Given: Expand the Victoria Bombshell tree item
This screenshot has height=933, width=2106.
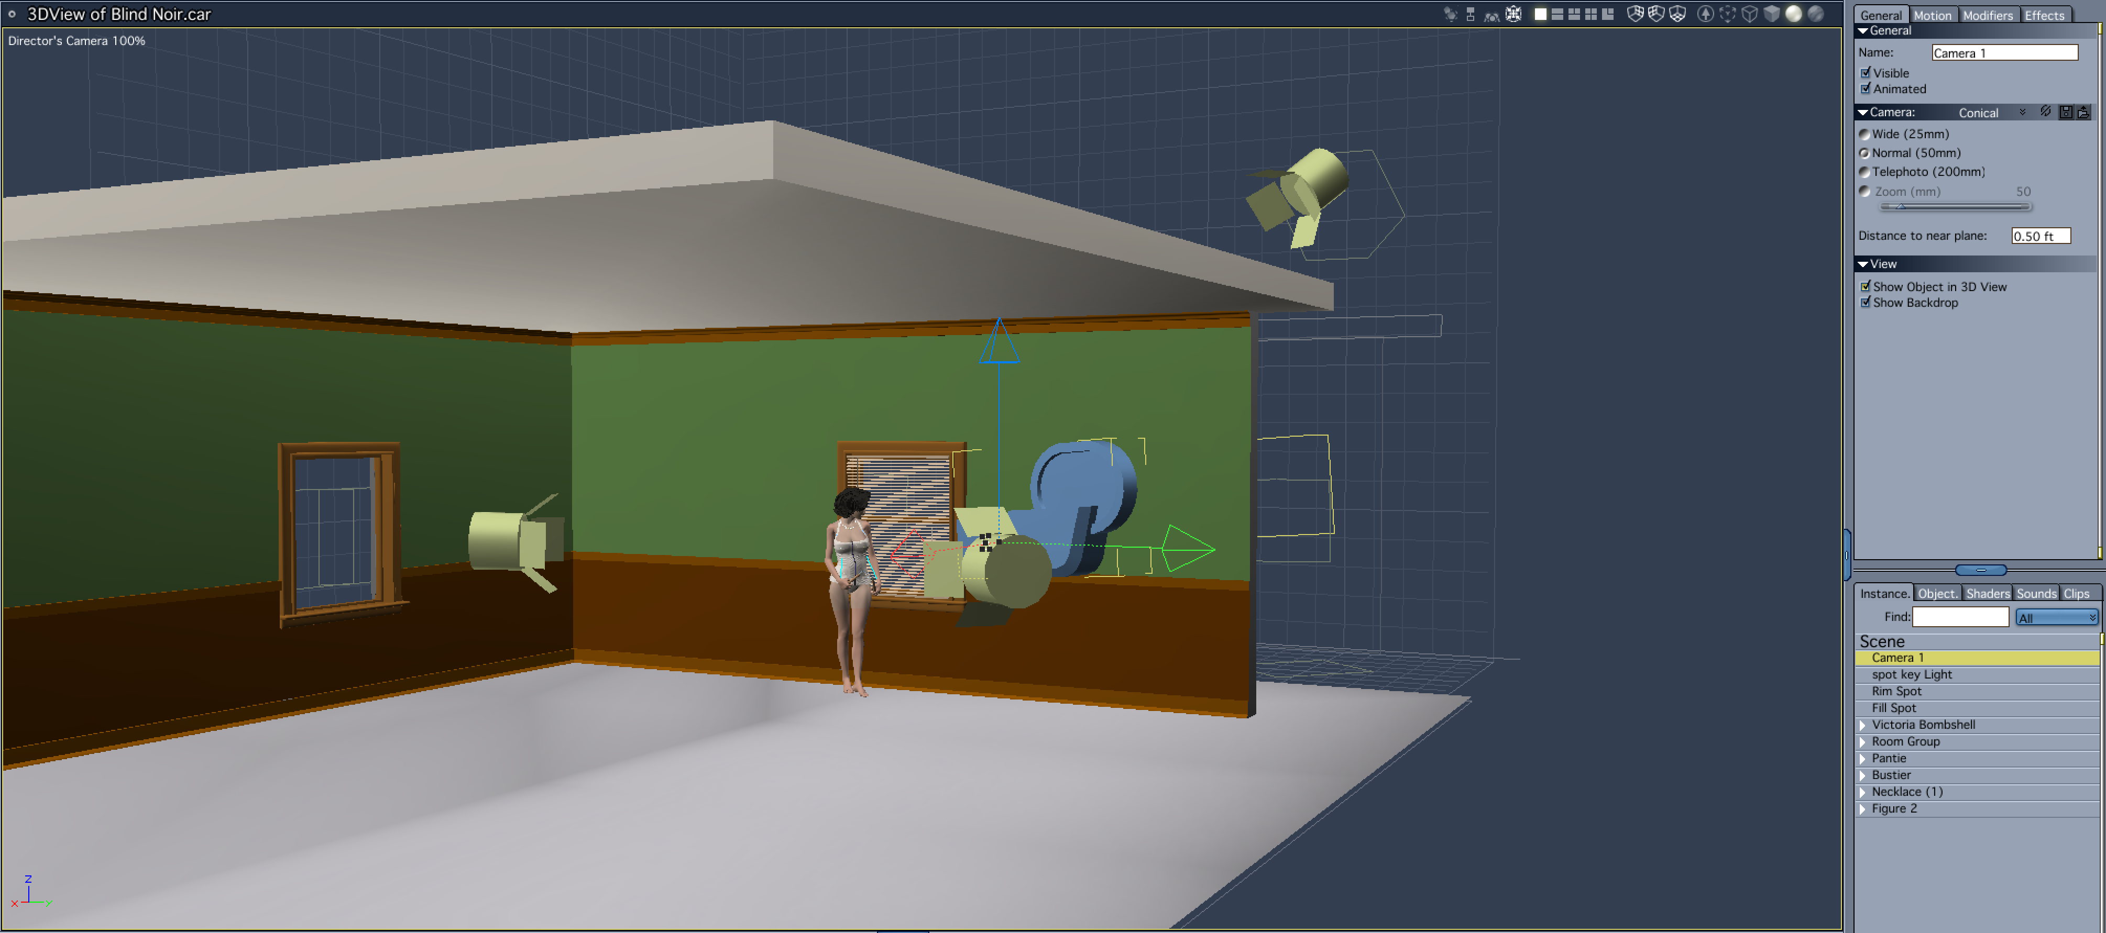Looking at the screenshot, I should 1863,725.
